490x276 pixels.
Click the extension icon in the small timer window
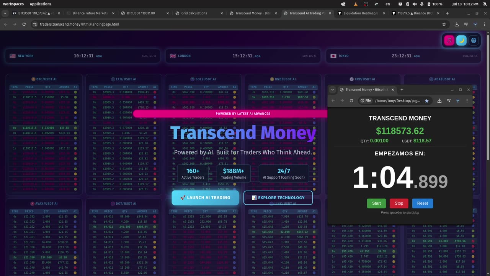coord(457,101)
